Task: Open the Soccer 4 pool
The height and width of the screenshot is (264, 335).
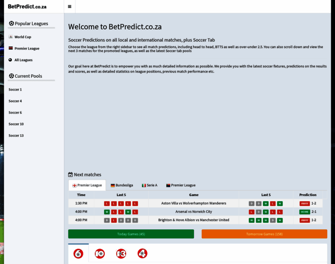Action: (15, 101)
